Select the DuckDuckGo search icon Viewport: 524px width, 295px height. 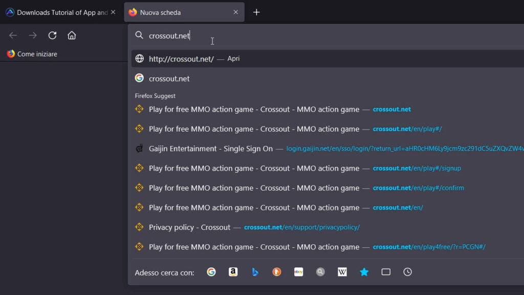click(x=277, y=272)
